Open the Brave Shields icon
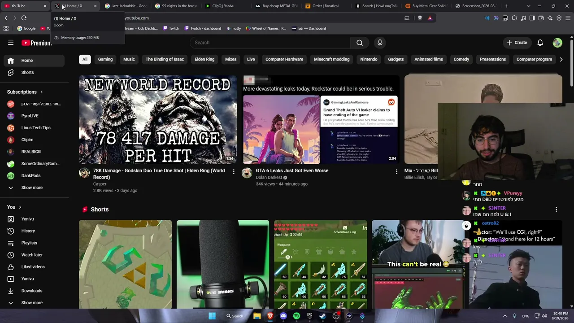The image size is (574, 323). click(x=420, y=18)
